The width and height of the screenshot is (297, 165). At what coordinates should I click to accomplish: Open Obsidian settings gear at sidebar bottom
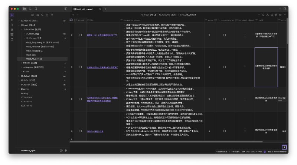click(66, 151)
